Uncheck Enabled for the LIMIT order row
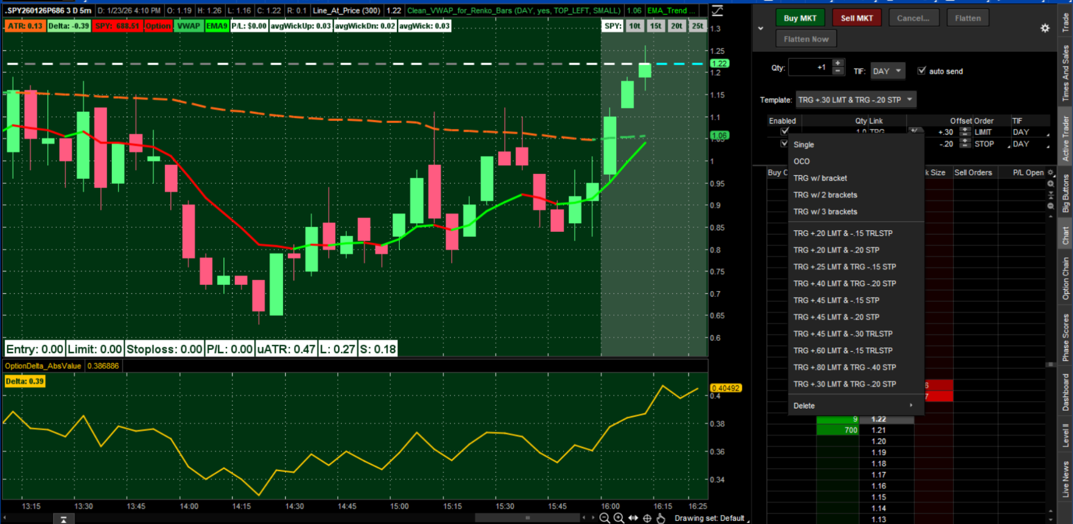This screenshot has width=1073, height=524. point(784,131)
